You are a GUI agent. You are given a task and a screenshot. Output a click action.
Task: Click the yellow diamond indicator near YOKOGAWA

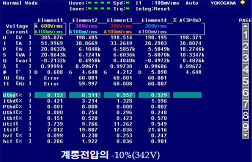click(x=243, y=2)
